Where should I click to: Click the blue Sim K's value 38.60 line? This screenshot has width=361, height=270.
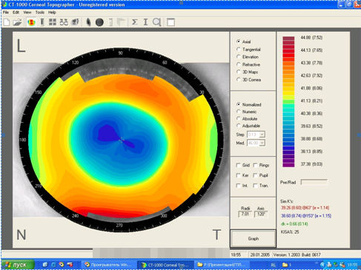(x=306, y=216)
